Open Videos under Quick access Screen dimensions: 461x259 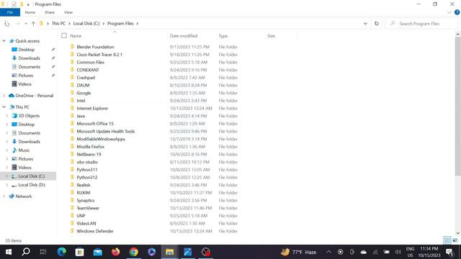coord(24,84)
